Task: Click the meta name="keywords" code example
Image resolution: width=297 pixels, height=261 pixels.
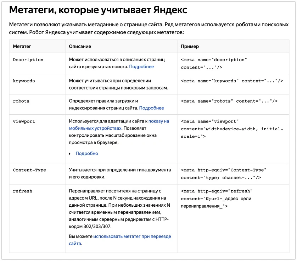Action: [232, 81]
